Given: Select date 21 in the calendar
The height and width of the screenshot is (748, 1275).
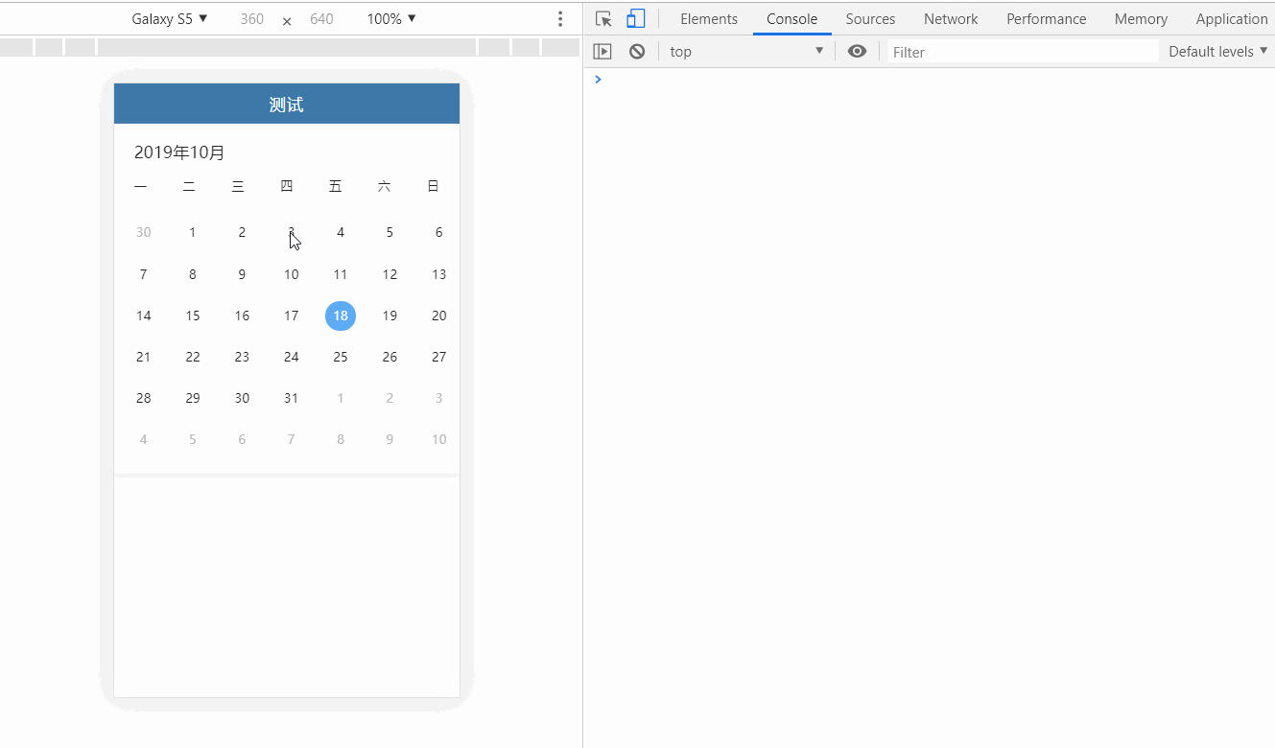Looking at the screenshot, I should [x=144, y=357].
